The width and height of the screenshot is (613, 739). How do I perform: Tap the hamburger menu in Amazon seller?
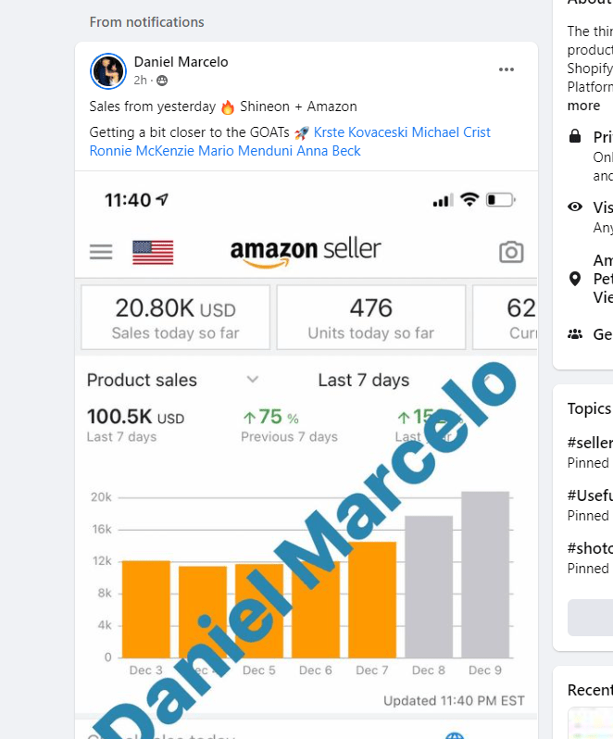101,252
